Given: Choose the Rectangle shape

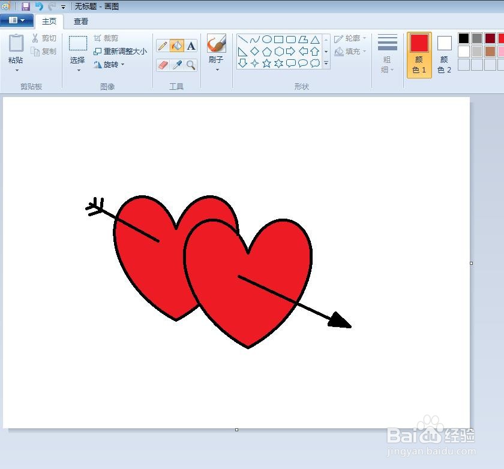Looking at the screenshot, I should [278, 40].
